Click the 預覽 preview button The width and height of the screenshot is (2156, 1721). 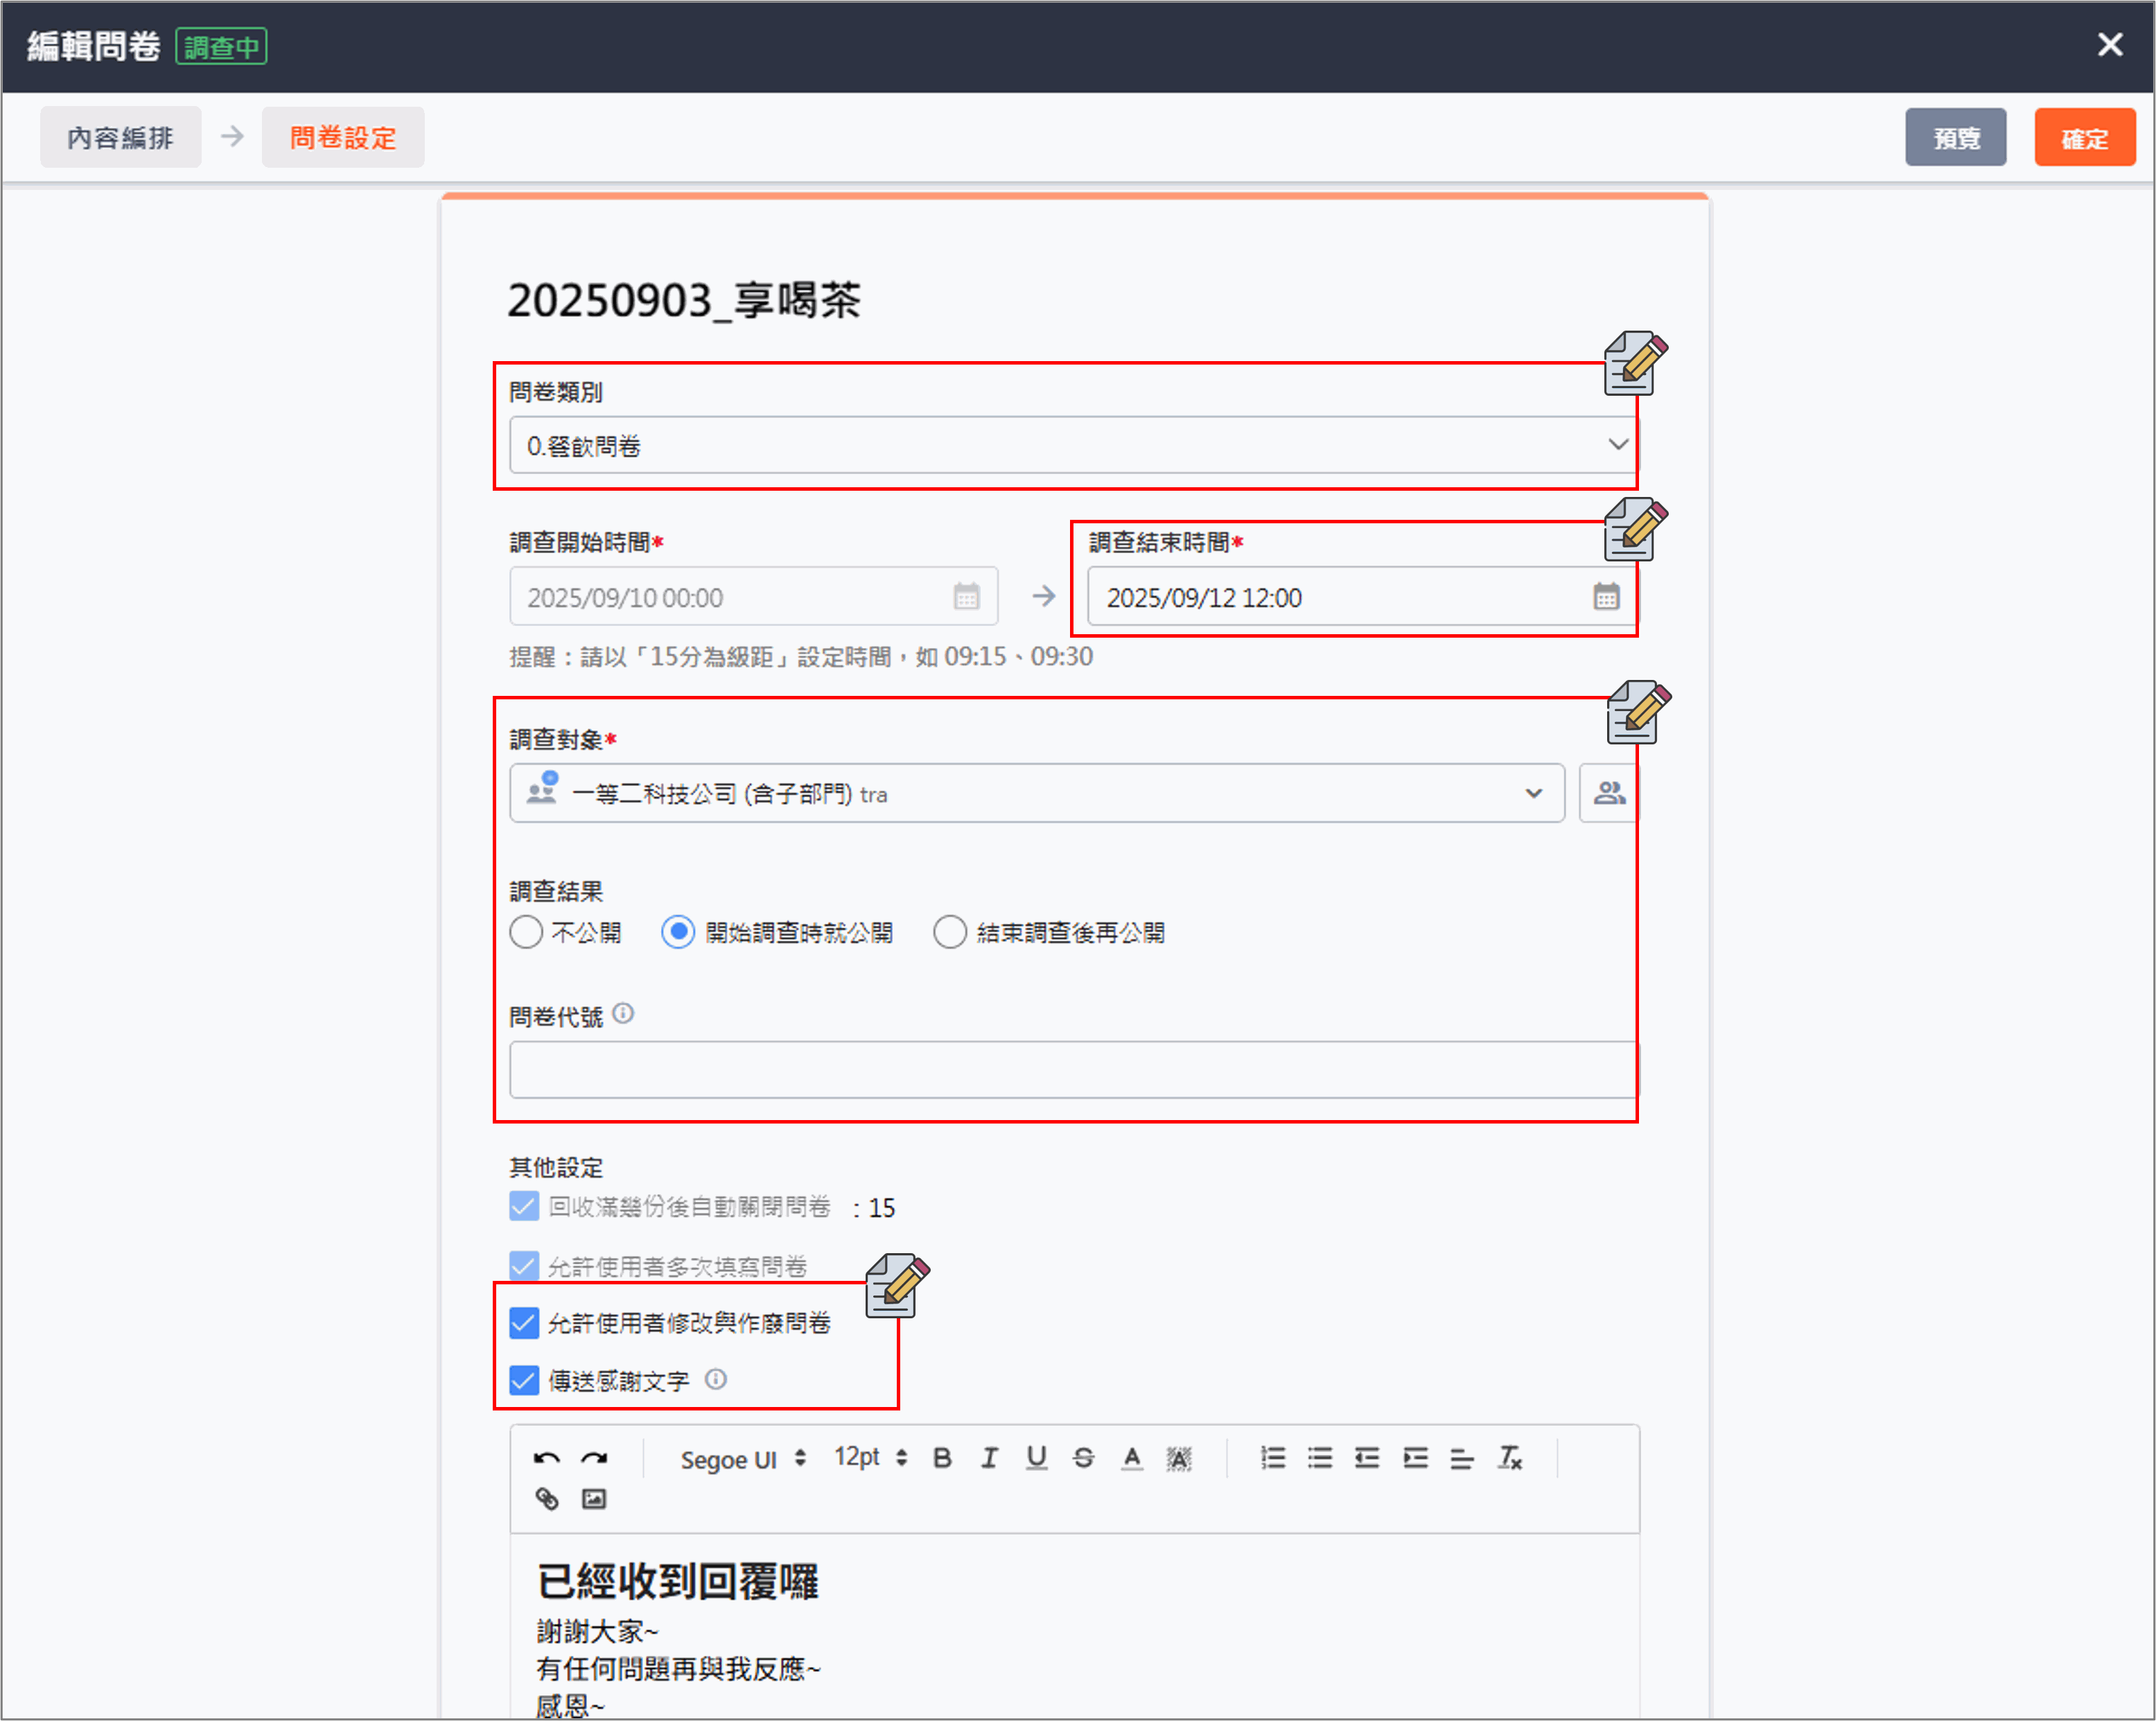coord(1954,137)
